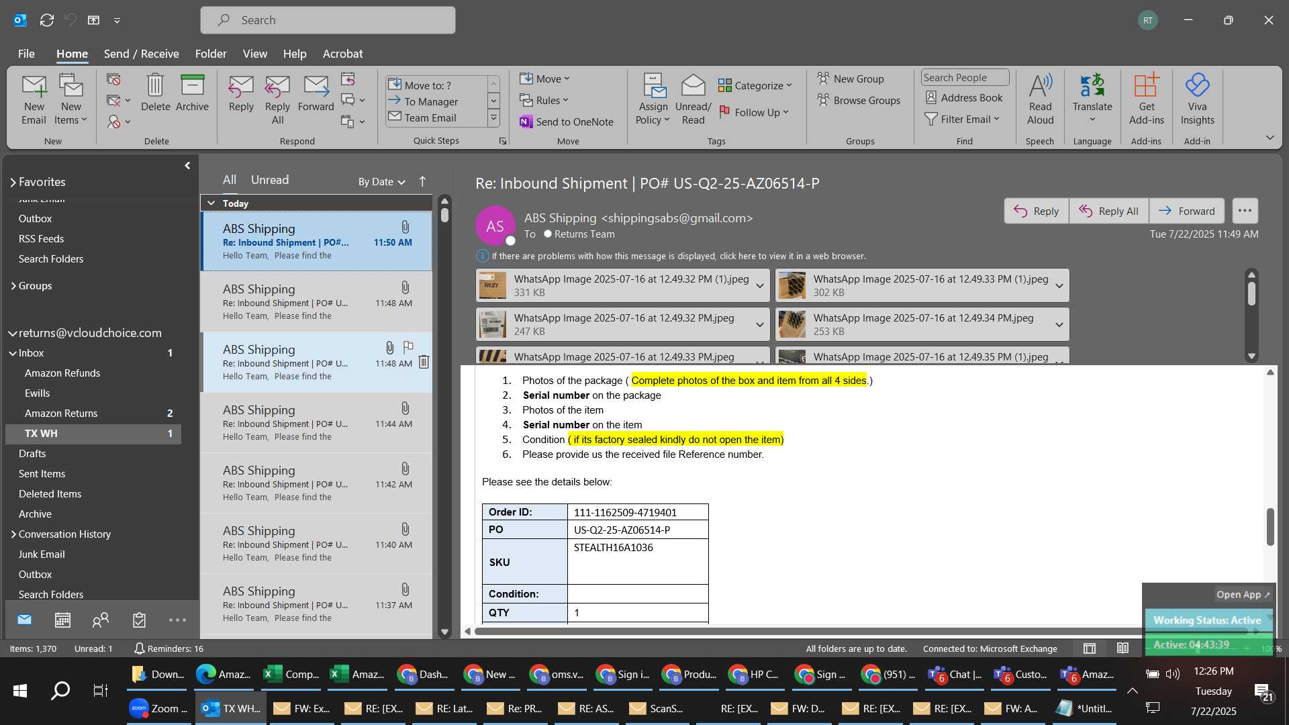Image resolution: width=1289 pixels, height=725 pixels.
Task: Click the Ignore conversation icon
Action: [x=113, y=79]
